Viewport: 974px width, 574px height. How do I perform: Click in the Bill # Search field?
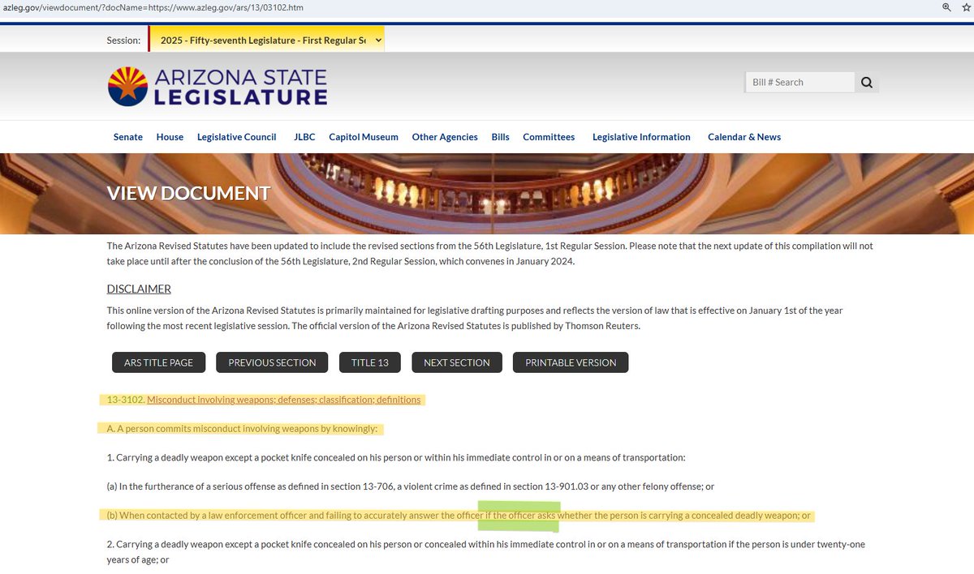tap(799, 82)
